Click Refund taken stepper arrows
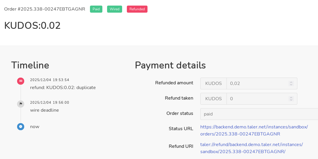 pos(291,99)
